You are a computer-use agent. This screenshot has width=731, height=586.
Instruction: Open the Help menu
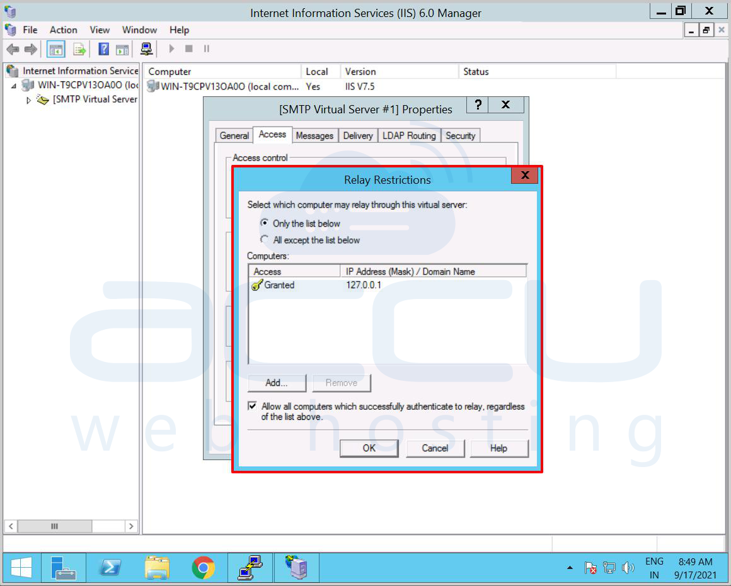(179, 30)
